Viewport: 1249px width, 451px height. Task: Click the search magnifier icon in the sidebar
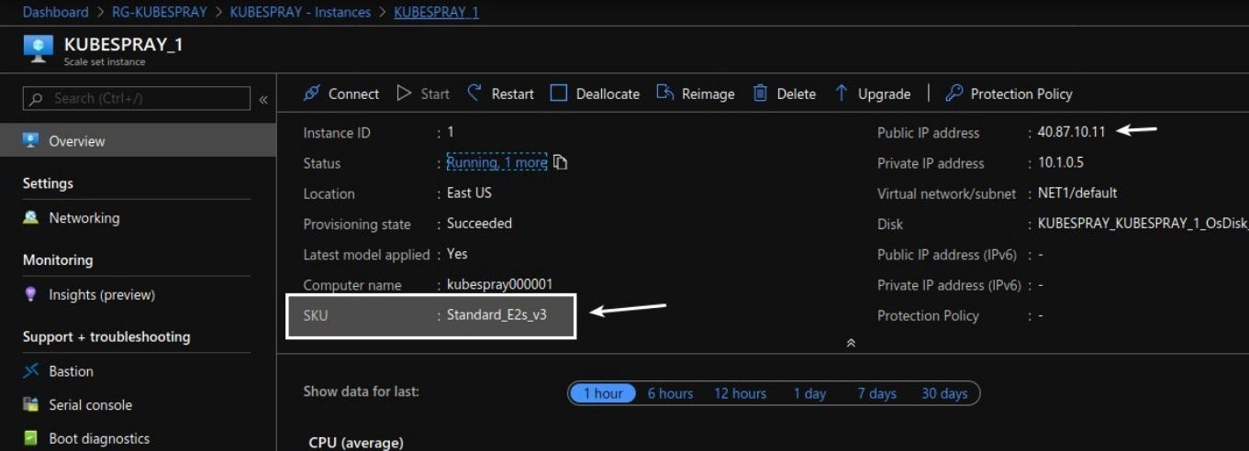37,99
